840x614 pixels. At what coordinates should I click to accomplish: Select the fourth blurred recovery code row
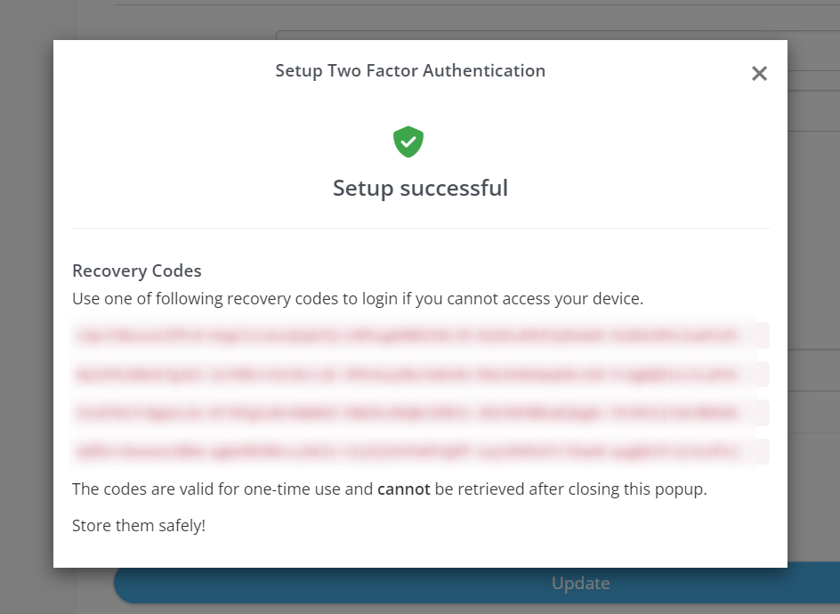point(421,452)
